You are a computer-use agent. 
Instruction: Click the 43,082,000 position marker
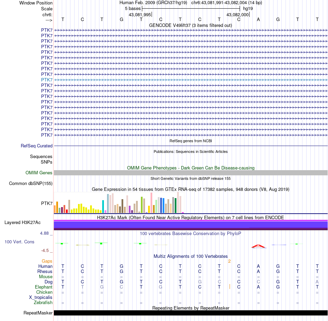pyautogui.click(x=238, y=14)
